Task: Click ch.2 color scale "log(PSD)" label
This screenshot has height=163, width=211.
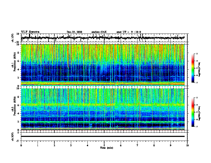Action: [x=200, y=113]
